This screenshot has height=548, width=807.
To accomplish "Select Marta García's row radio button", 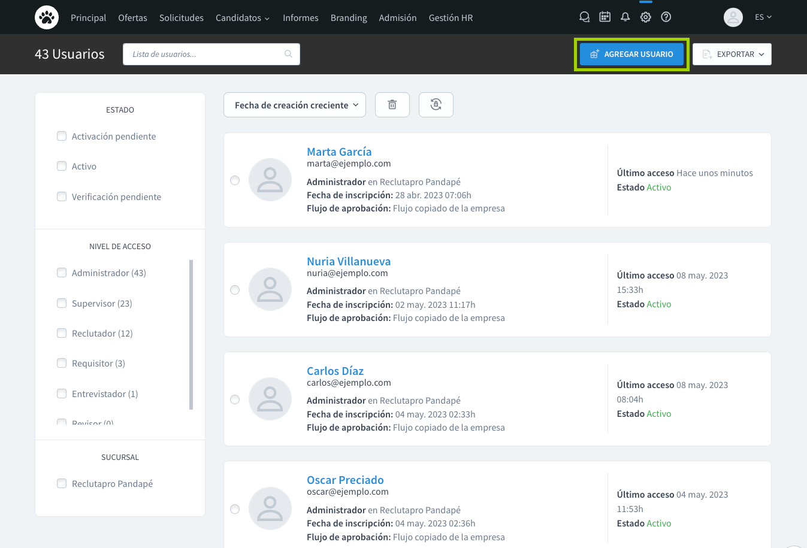I will (235, 180).
